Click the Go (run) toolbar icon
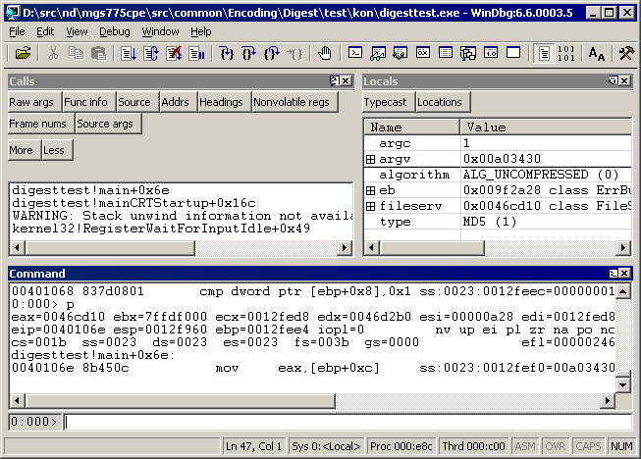 pos(129,54)
